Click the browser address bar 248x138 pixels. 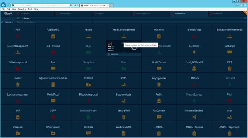point(40,5)
